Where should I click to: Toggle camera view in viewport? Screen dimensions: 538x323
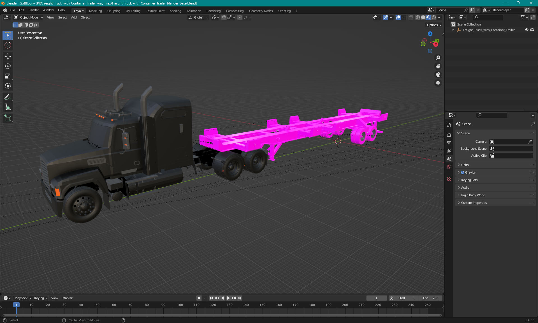point(438,75)
